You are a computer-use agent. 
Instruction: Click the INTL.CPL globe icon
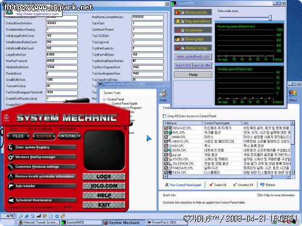pos(170,133)
